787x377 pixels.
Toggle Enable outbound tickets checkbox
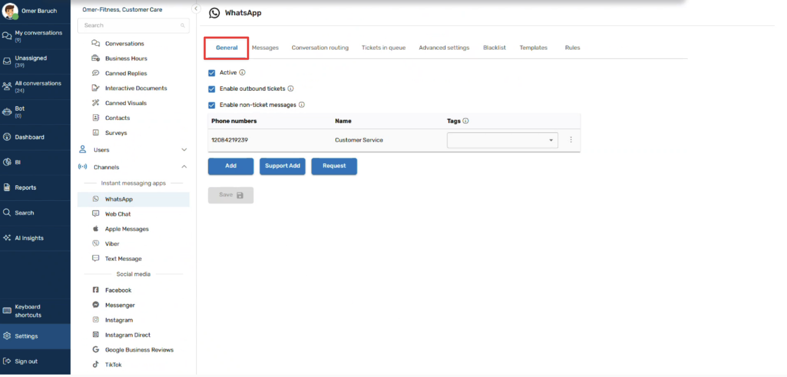tap(212, 89)
